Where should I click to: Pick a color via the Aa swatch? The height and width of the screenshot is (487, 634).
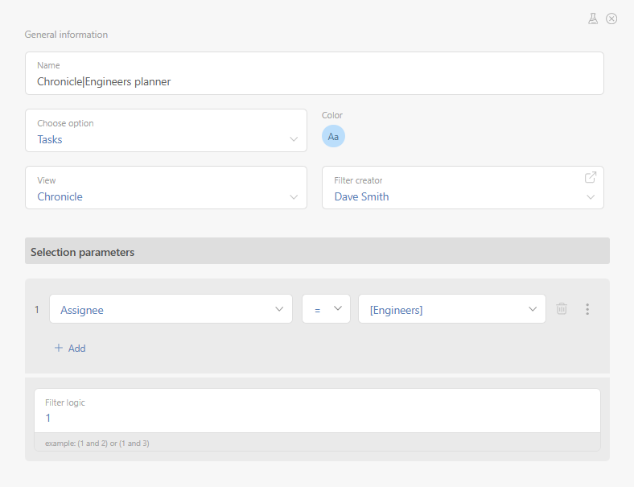click(x=333, y=137)
